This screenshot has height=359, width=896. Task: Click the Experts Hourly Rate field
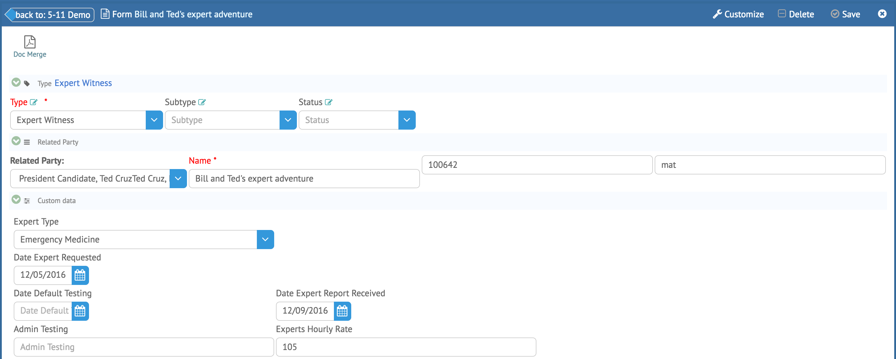pyautogui.click(x=406, y=347)
